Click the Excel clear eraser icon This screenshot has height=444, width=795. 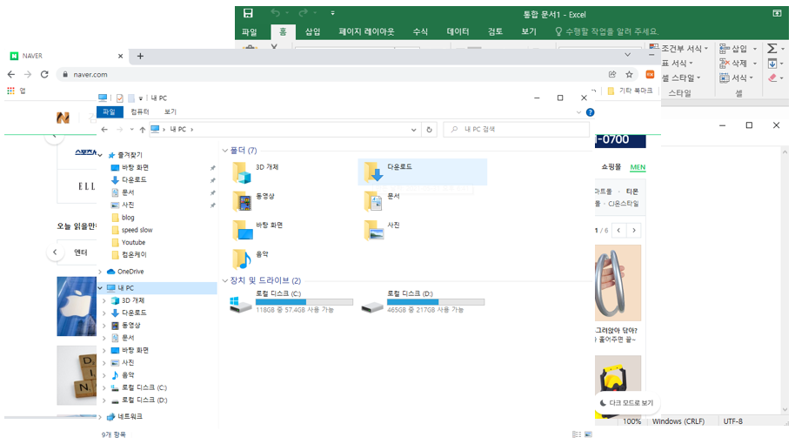772,77
